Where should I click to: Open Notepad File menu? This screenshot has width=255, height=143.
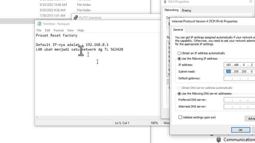click(x=39, y=30)
